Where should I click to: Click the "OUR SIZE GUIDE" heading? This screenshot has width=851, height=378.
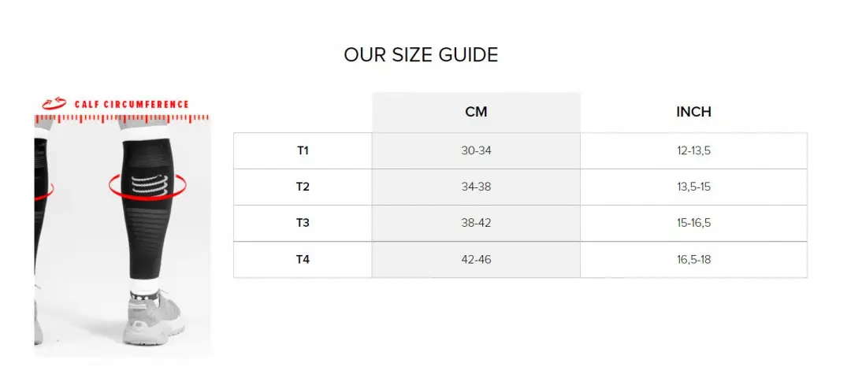pos(421,55)
